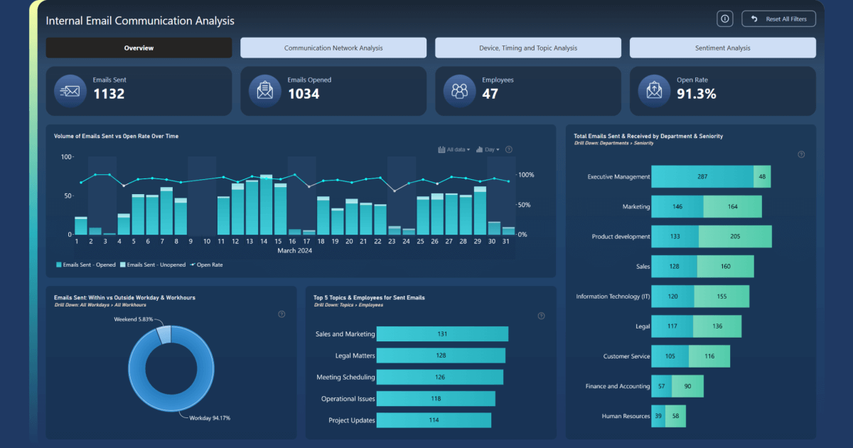Open the Communication Network Analysis tab
This screenshot has height=448, width=853.
[333, 47]
